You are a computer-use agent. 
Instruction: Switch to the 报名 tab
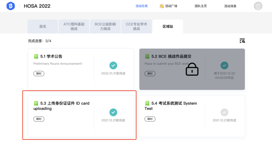[x=43, y=26]
